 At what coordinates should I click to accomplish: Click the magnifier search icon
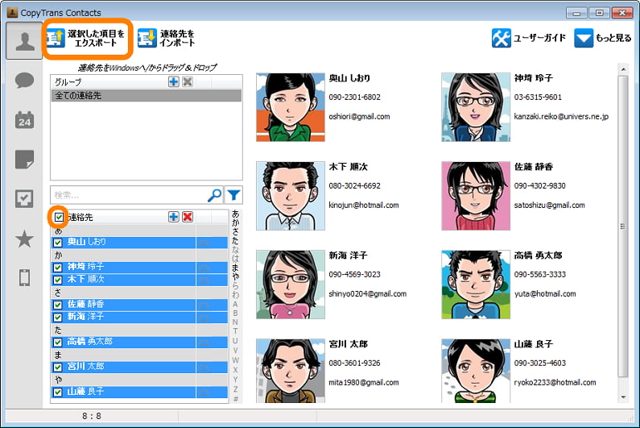tap(214, 194)
